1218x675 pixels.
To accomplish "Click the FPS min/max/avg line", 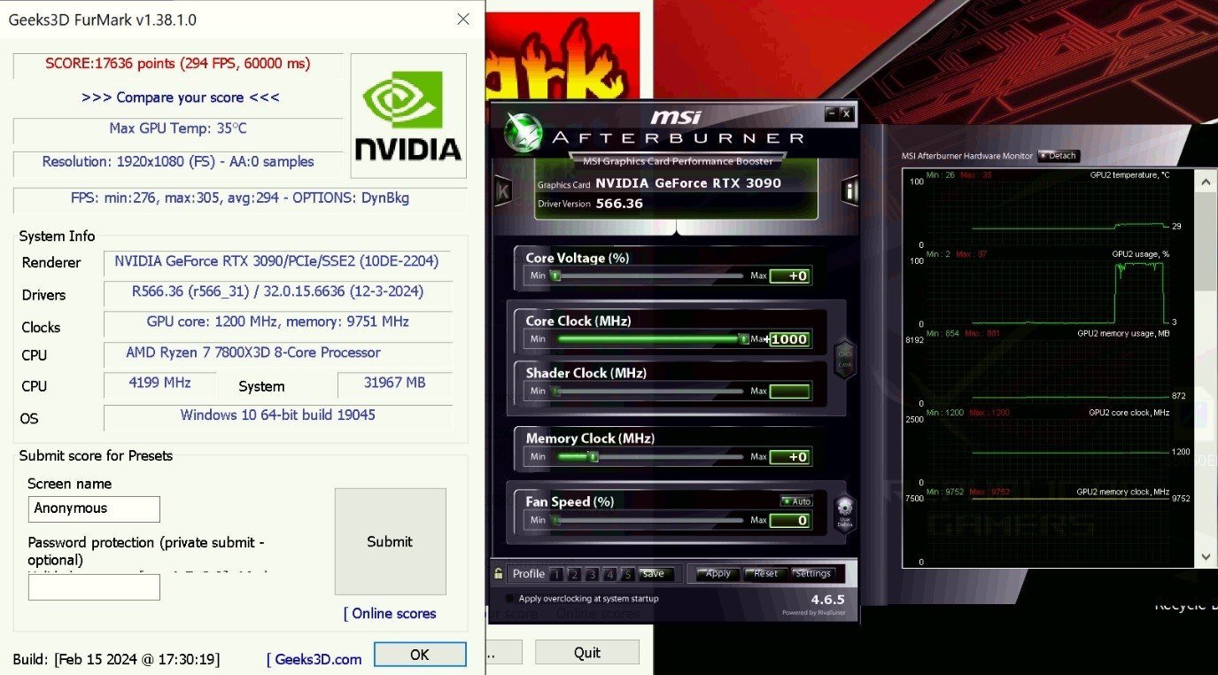I will point(240,198).
